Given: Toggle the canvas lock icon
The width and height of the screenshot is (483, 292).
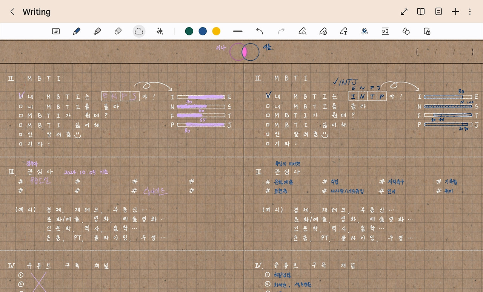Looking at the screenshot, I should click(x=427, y=31).
